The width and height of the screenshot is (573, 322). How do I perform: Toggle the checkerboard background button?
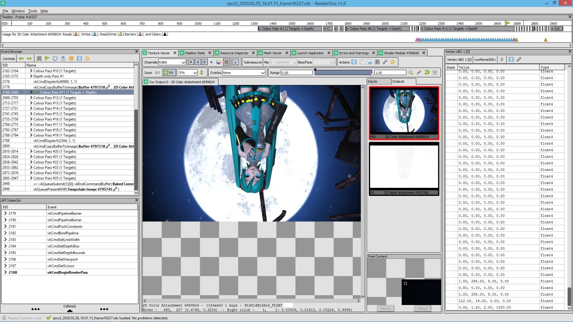[x=227, y=62]
